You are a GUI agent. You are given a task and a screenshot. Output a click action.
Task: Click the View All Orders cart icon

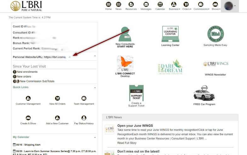pos(57,98)
